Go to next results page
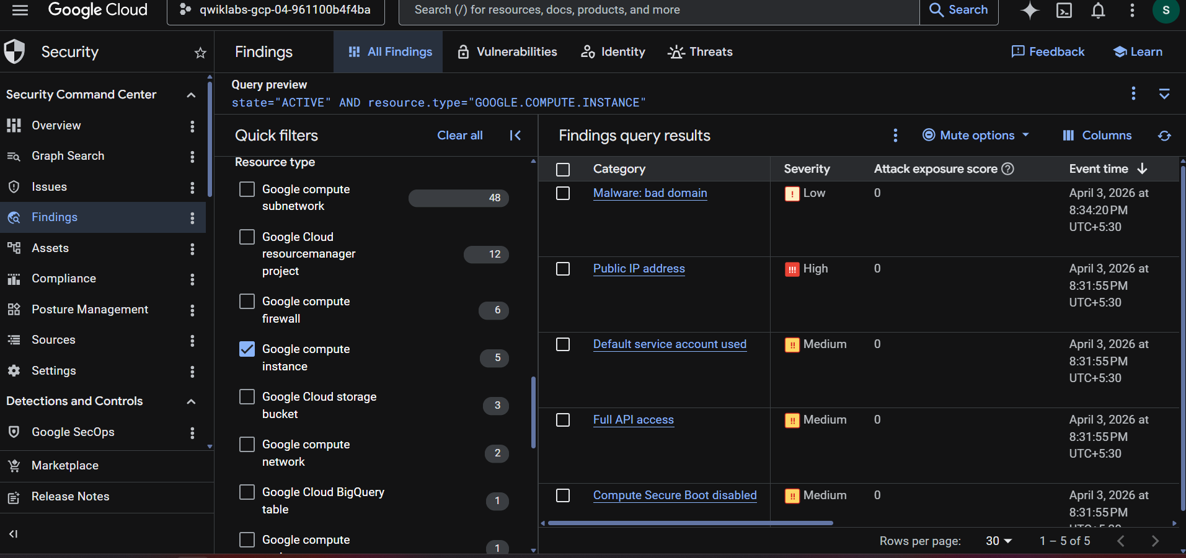Screen dimensions: 1186x558 point(1155,541)
